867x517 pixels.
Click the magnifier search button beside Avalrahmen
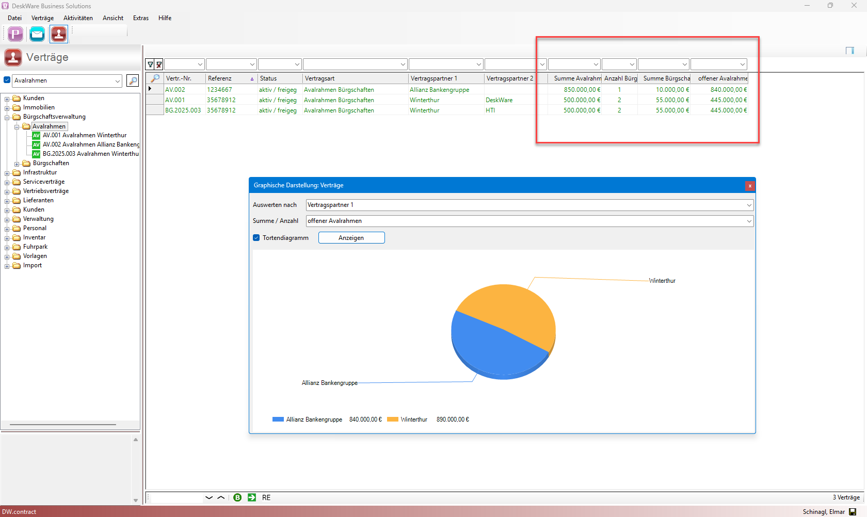tap(133, 80)
